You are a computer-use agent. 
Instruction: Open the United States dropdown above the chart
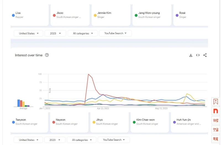[28, 33]
